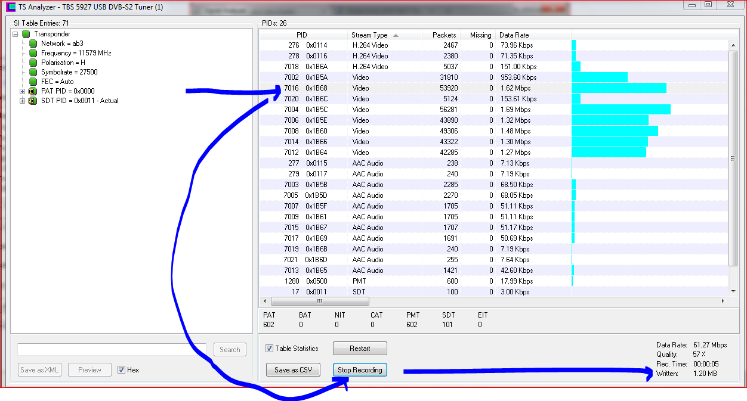Uncheck the Hex checkbox
747x401 pixels.
coord(122,370)
